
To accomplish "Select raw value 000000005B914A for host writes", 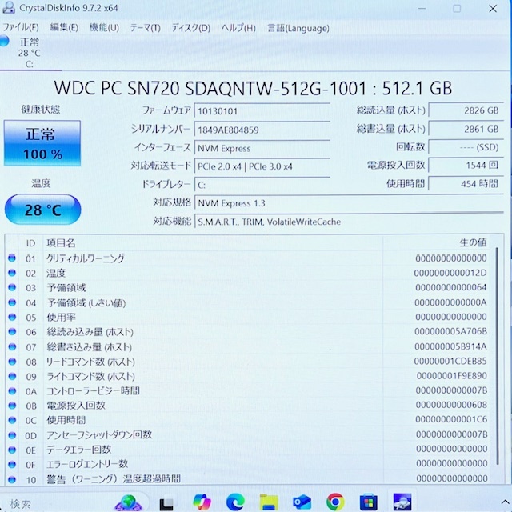I will (451, 346).
